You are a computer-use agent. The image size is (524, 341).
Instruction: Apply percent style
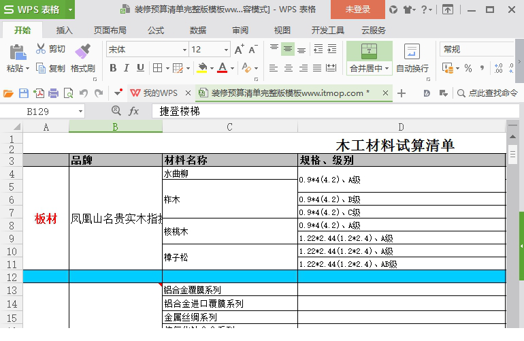(468, 68)
